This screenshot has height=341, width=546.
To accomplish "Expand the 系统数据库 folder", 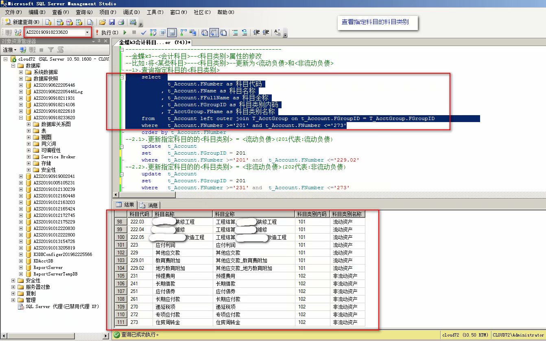I will [x=21, y=72].
